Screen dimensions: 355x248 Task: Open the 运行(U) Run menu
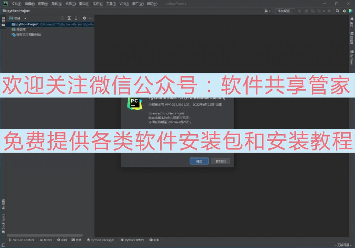coord(98,4)
